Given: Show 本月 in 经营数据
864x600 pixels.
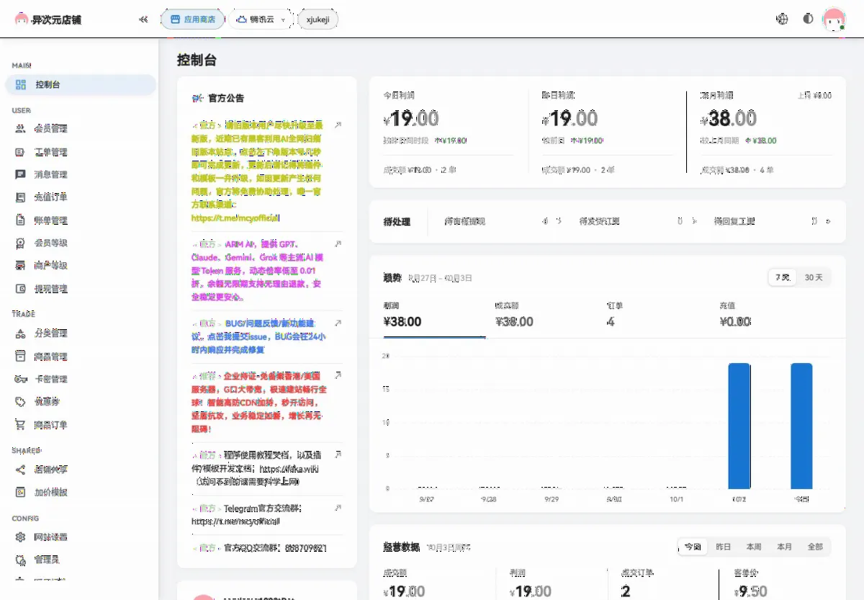Looking at the screenshot, I should click(x=784, y=547).
